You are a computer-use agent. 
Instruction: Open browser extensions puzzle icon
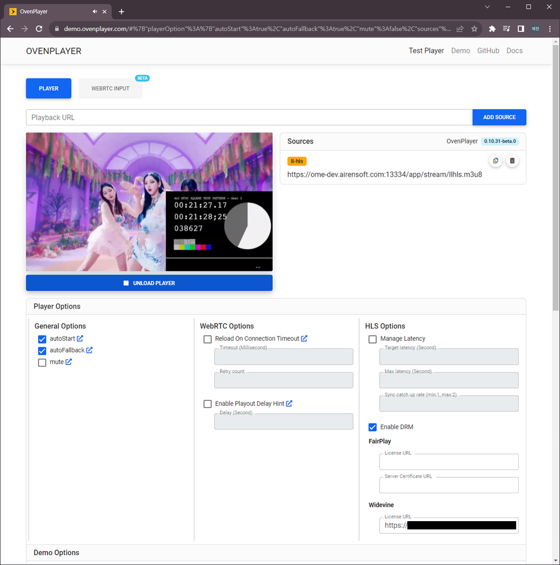click(492, 29)
